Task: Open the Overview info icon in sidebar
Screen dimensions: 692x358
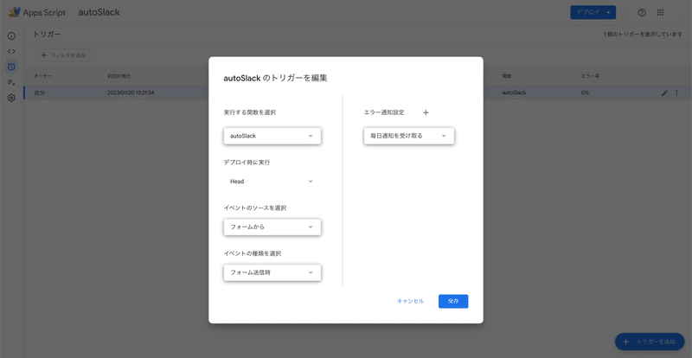Action: (11, 35)
